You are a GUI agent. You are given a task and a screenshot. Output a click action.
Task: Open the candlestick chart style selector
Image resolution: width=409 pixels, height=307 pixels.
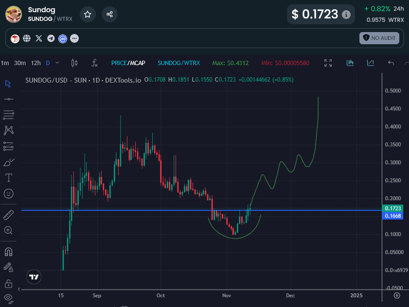[74, 63]
